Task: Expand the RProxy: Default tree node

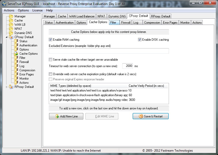Action: pos(6,87)
